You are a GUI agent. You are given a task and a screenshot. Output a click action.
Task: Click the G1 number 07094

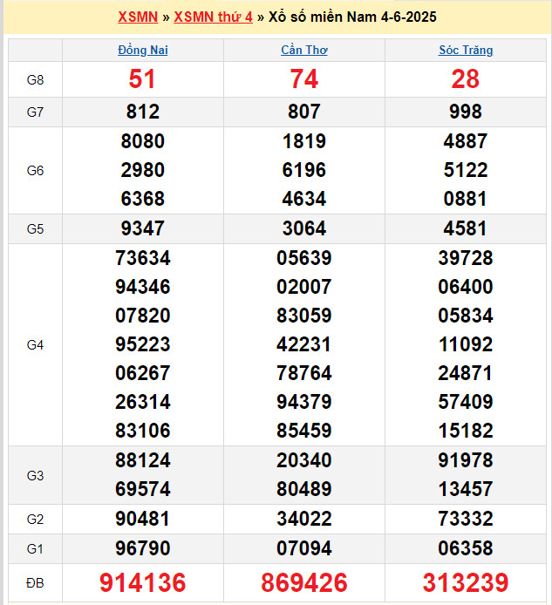point(304,548)
